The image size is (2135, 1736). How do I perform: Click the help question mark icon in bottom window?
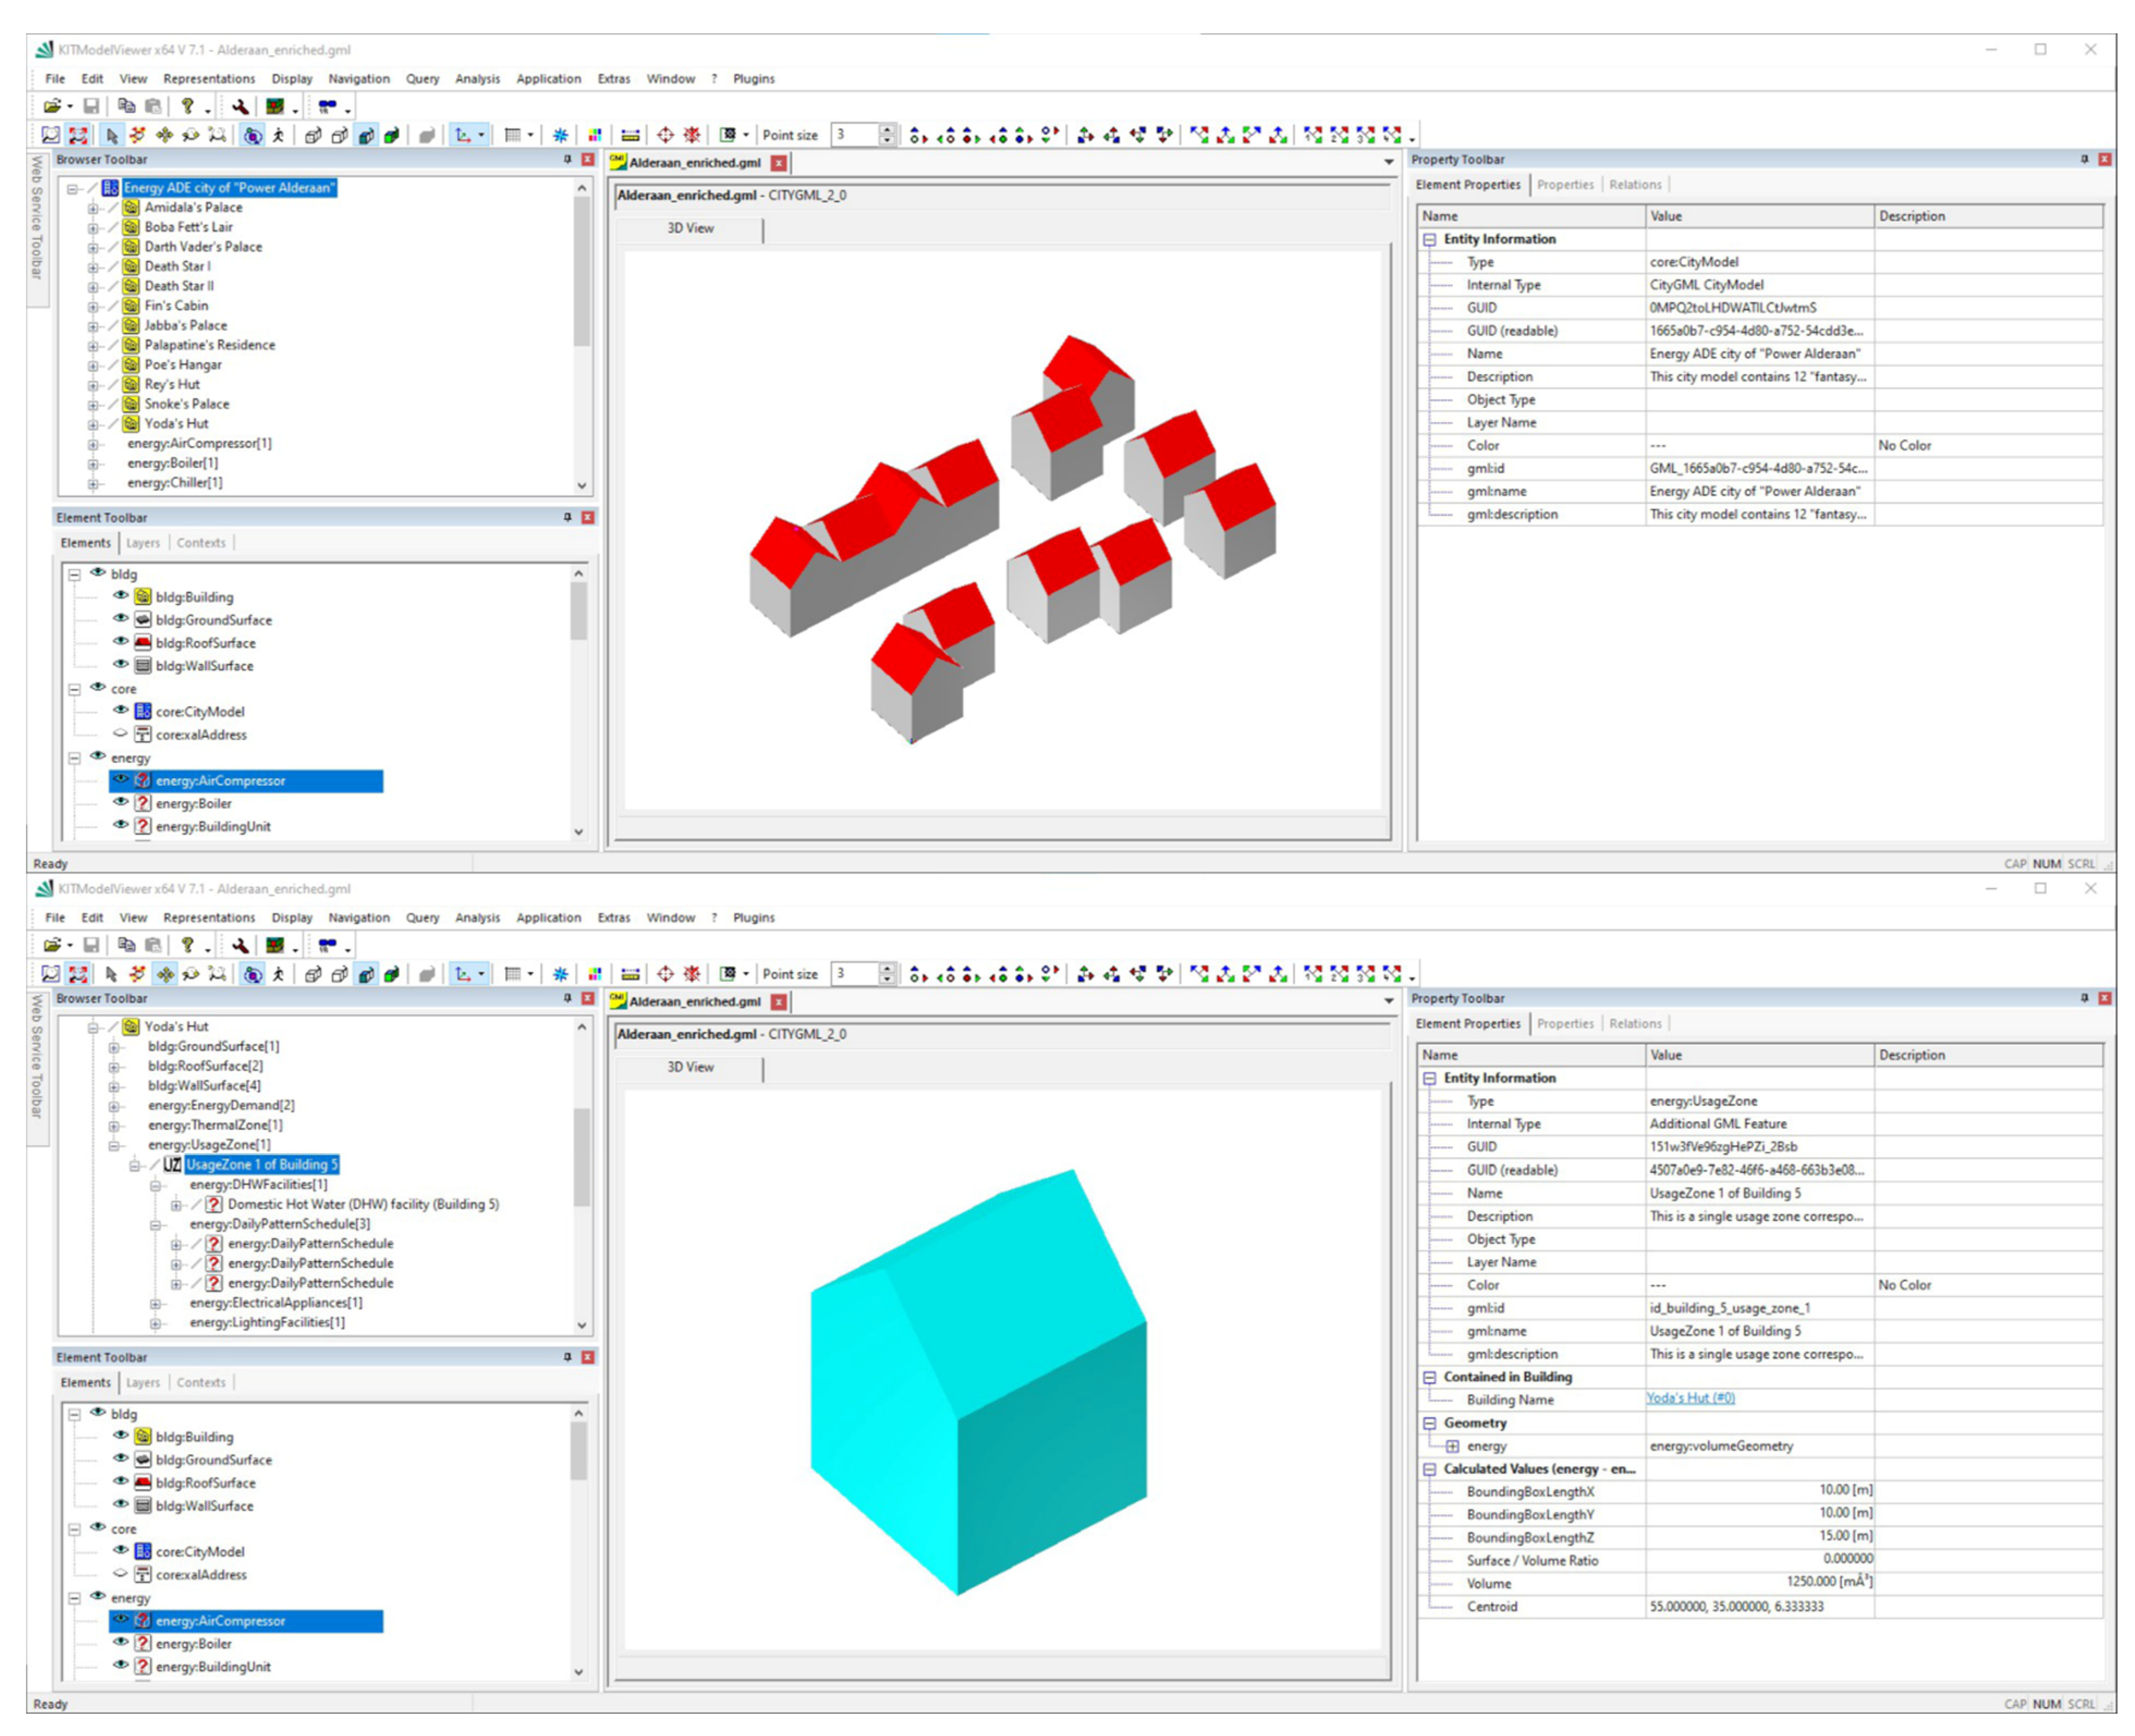(x=187, y=945)
